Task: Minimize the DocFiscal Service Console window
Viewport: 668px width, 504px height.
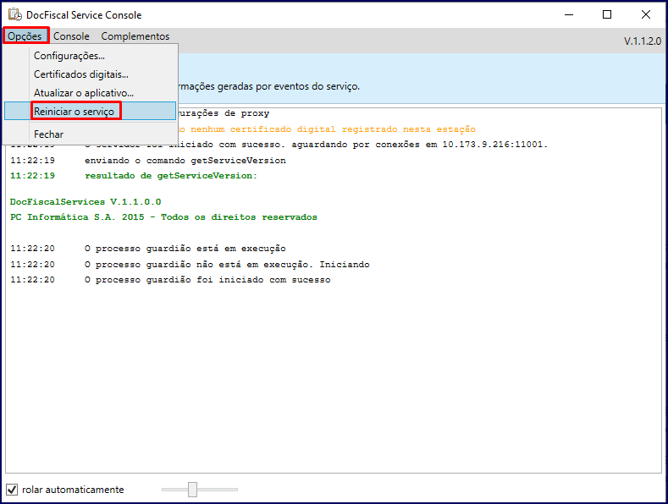Action: coord(569,14)
